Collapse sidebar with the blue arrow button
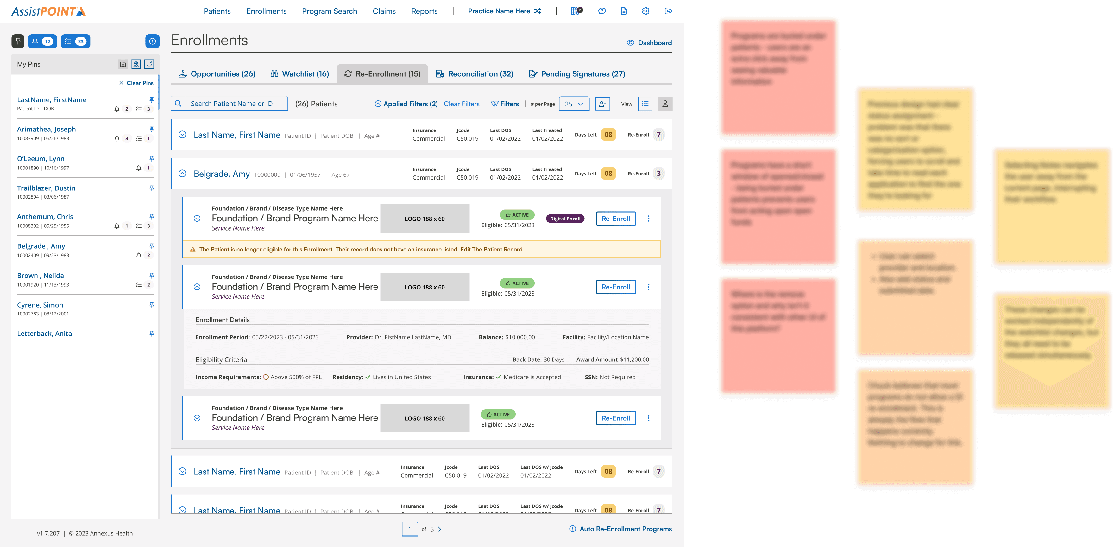Screen dimensions: 1114x547 point(152,41)
